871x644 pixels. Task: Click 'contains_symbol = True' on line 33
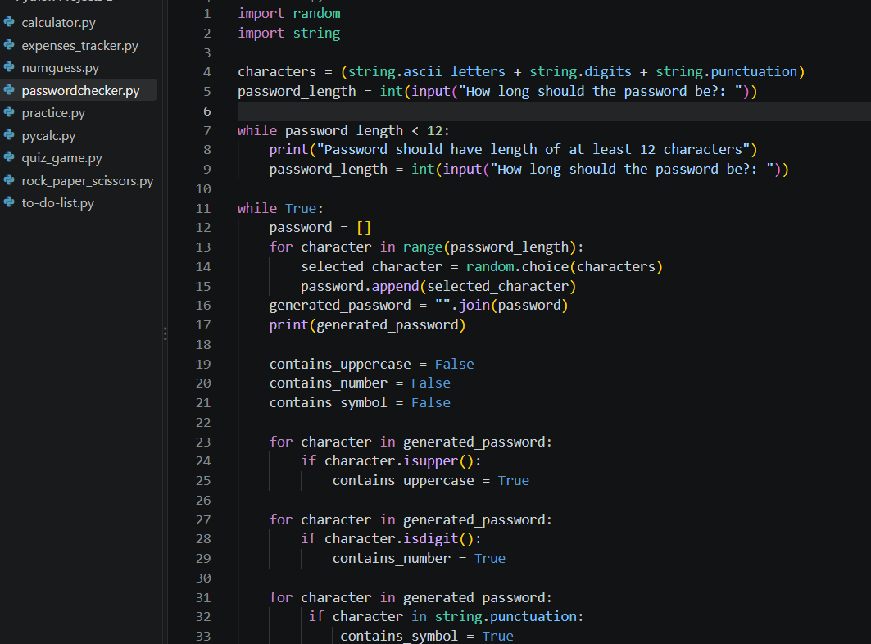pos(427,637)
